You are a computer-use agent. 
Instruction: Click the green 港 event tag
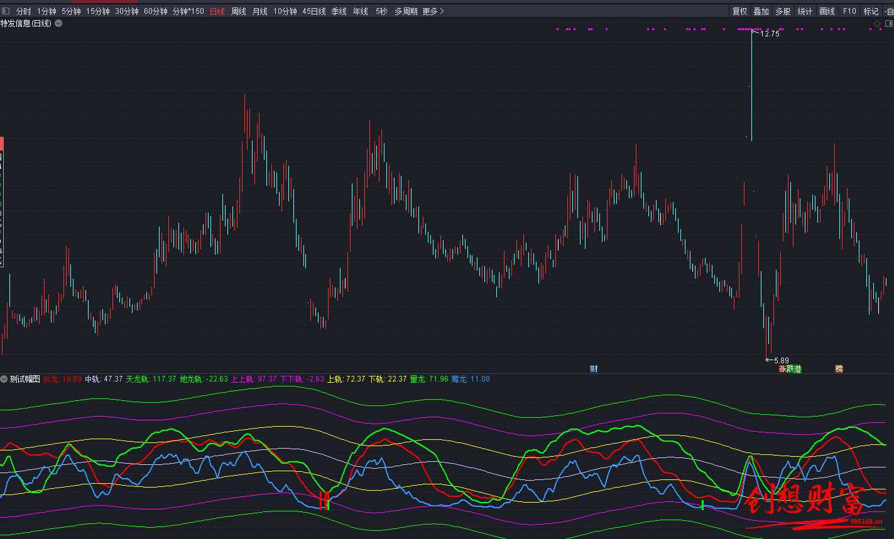pyautogui.click(x=798, y=369)
